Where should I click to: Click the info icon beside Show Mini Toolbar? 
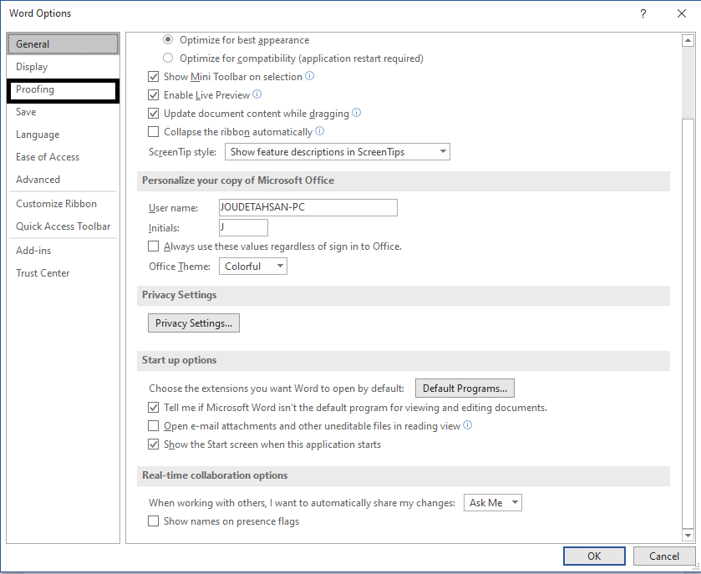(309, 76)
